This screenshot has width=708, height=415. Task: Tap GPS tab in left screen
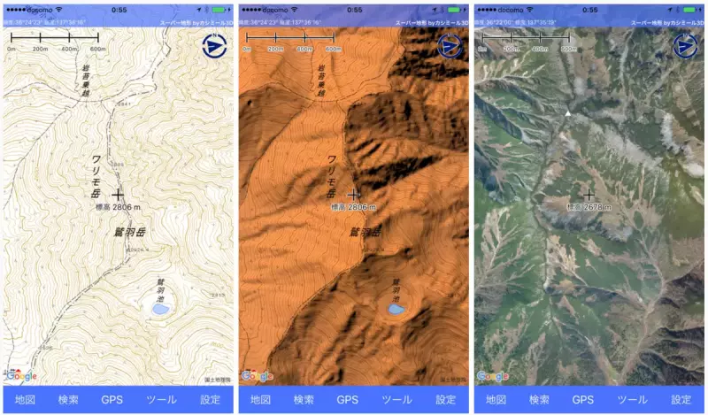point(112,400)
